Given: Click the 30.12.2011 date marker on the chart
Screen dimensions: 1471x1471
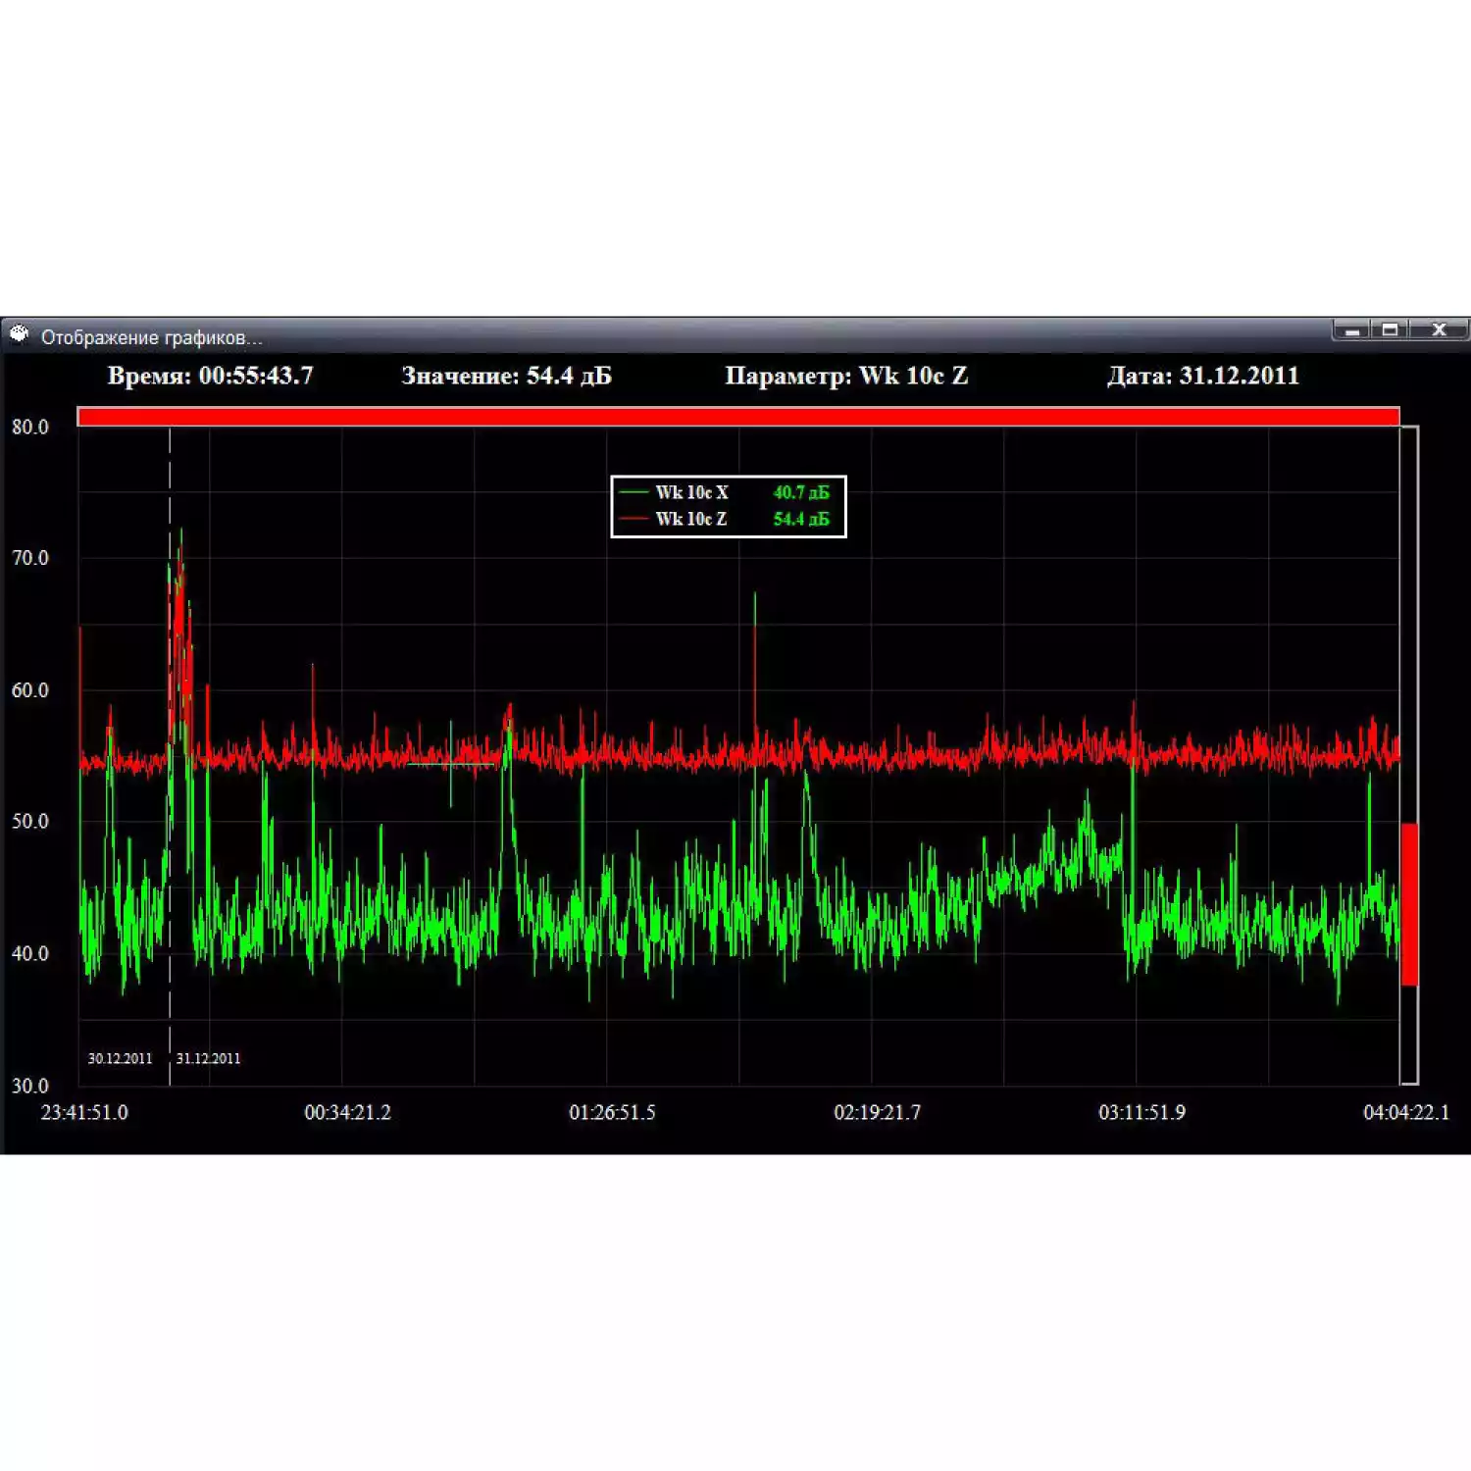Looking at the screenshot, I should coord(120,1058).
